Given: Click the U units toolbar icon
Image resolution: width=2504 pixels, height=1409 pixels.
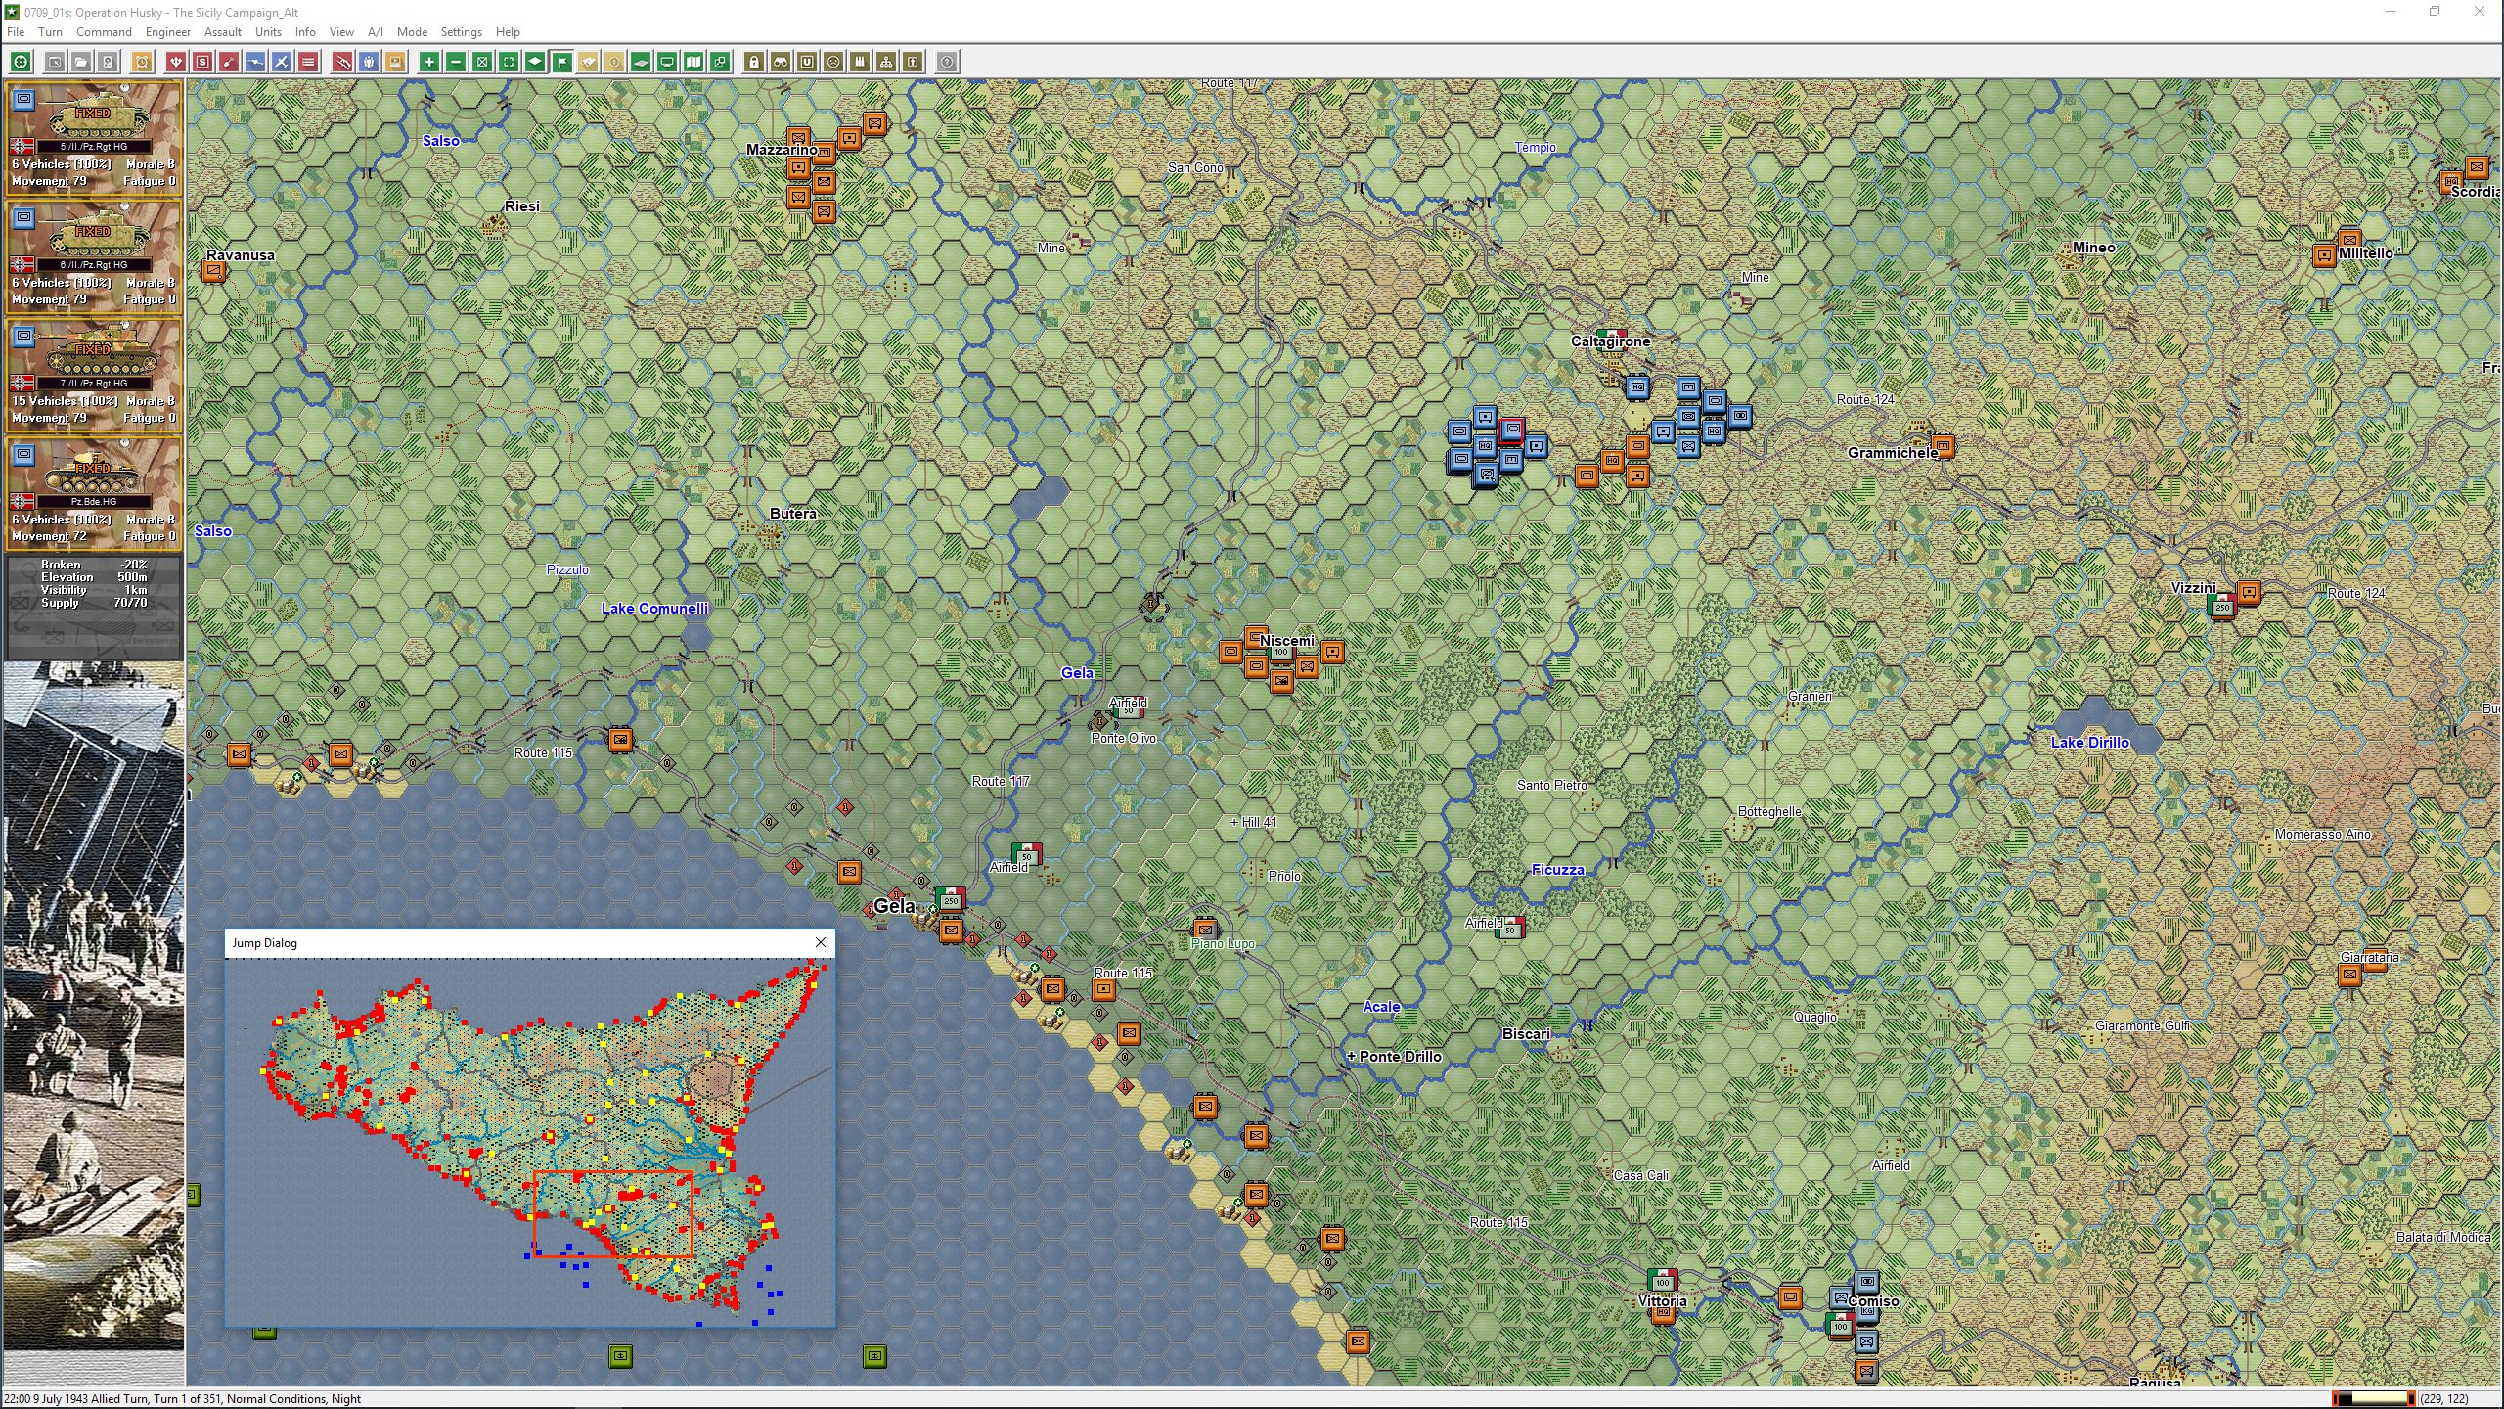Looking at the screenshot, I should point(807,63).
